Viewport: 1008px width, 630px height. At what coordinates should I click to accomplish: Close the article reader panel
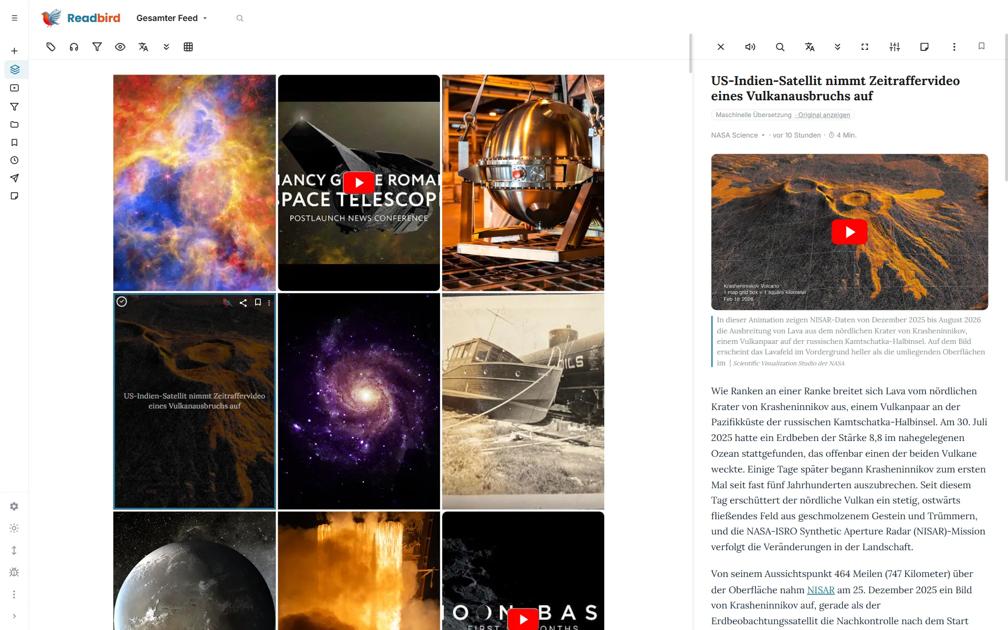click(721, 47)
